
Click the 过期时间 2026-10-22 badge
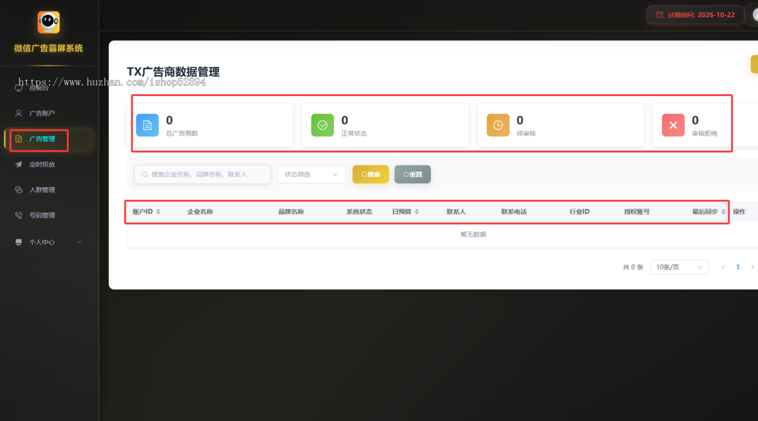pos(695,15)
